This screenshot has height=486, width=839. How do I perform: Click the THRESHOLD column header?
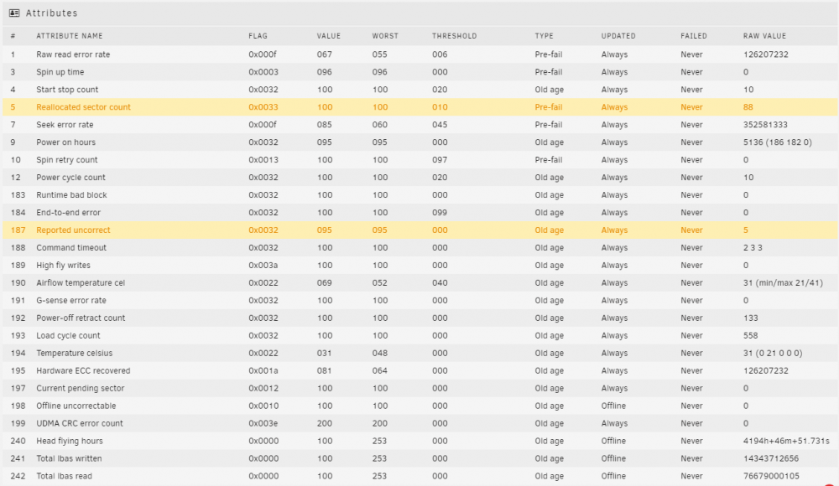[x=454, y=36]
